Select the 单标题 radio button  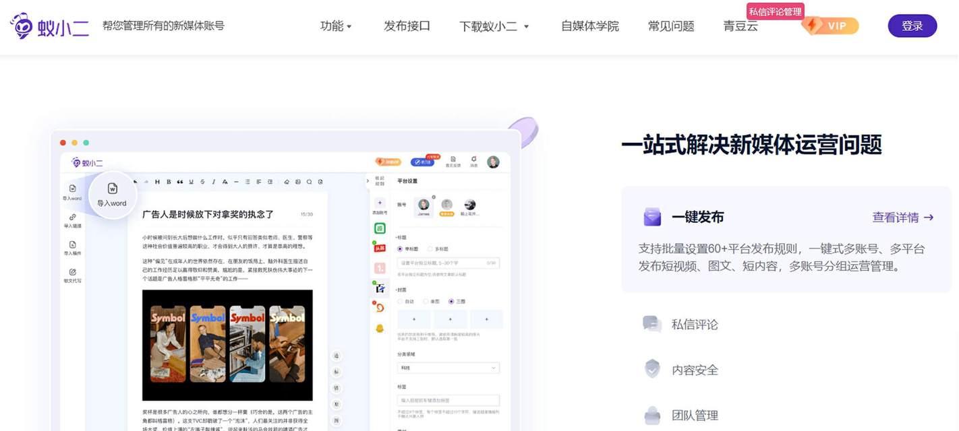(400, 248)
